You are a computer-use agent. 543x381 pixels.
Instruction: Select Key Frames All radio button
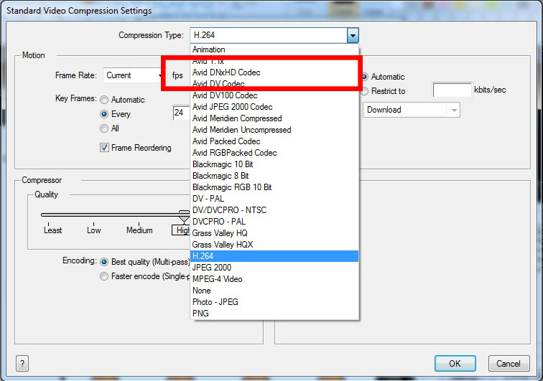pyautogui.click(x=104, y=128)
